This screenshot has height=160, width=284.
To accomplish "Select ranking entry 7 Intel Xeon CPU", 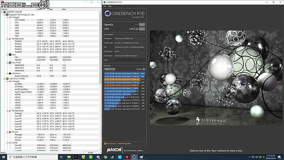I will point(124,91).
